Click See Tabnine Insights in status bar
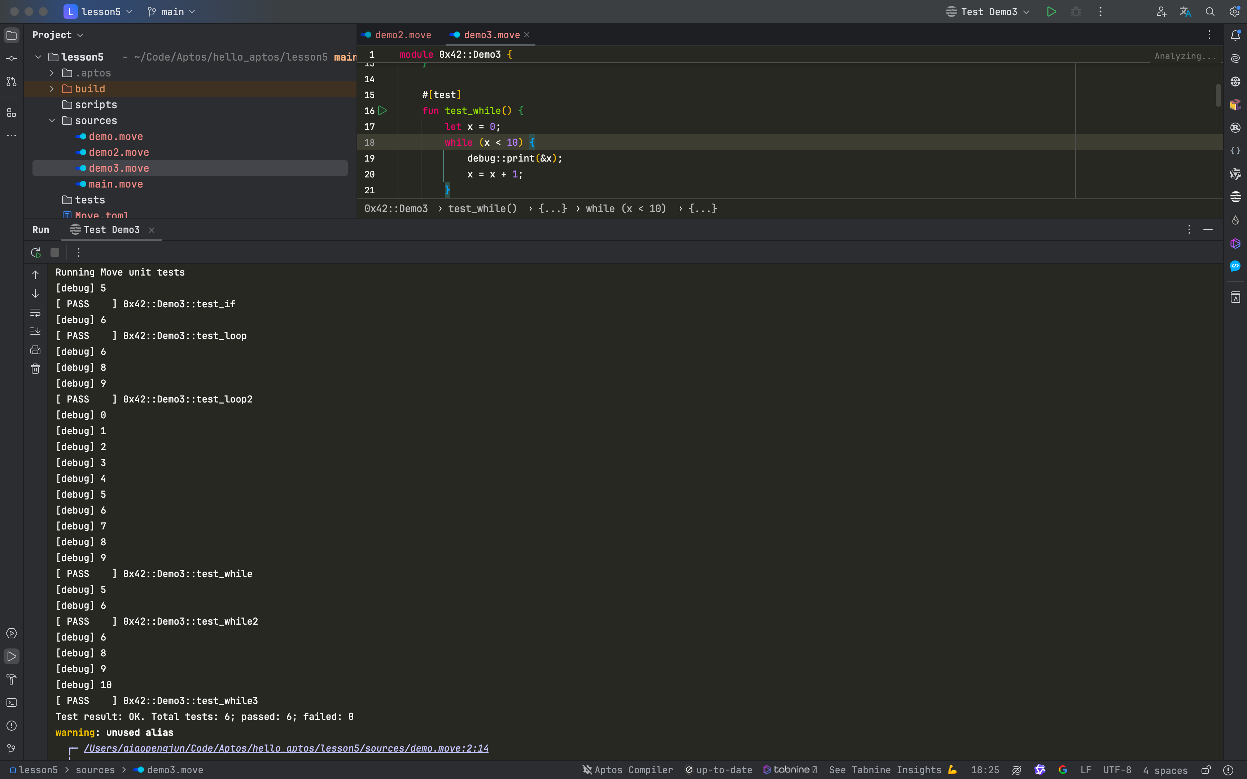Screen dimensions: 1247x779 [893, 770]
